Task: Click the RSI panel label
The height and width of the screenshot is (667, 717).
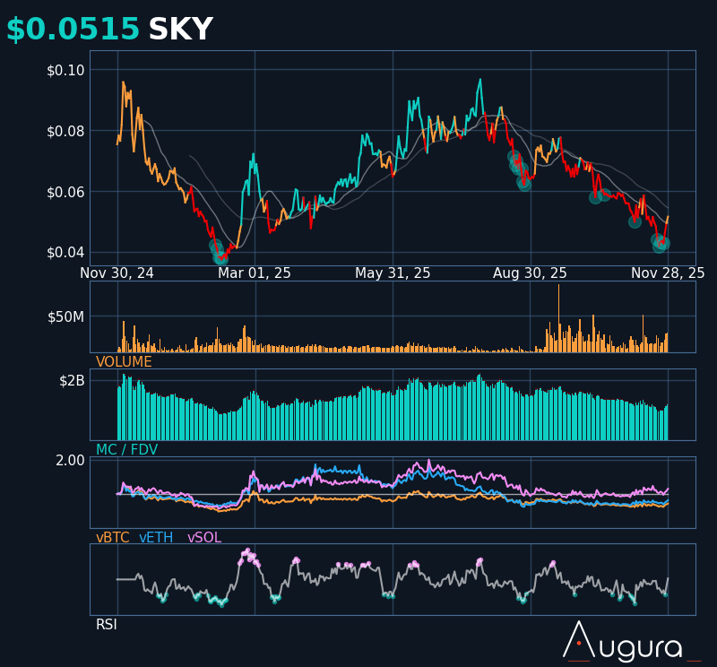Action: point(107,625)
